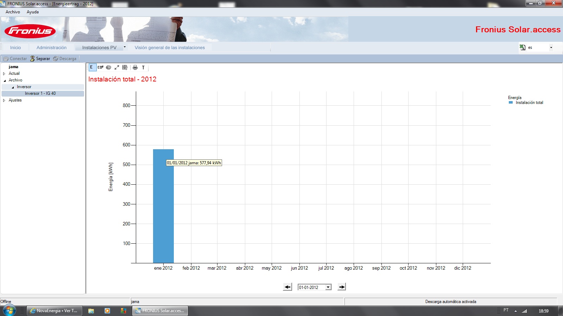The image size is (563, 316).
Task: Select the Energy (E) chart view
Action: 92,67
